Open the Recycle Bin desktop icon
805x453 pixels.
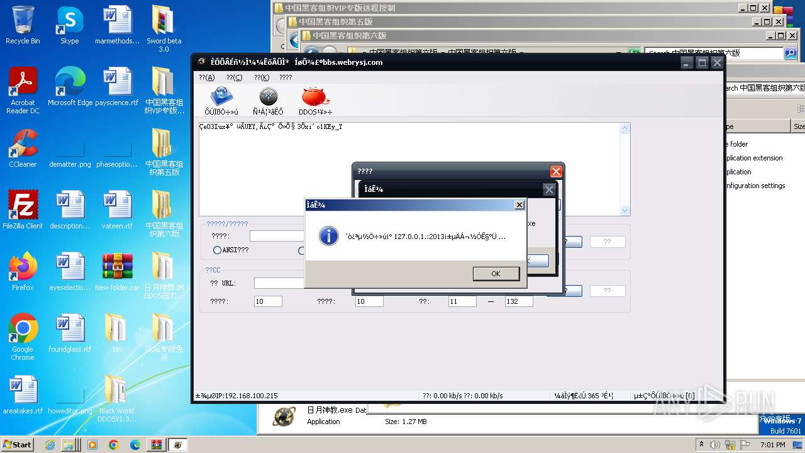pos(23,26)
